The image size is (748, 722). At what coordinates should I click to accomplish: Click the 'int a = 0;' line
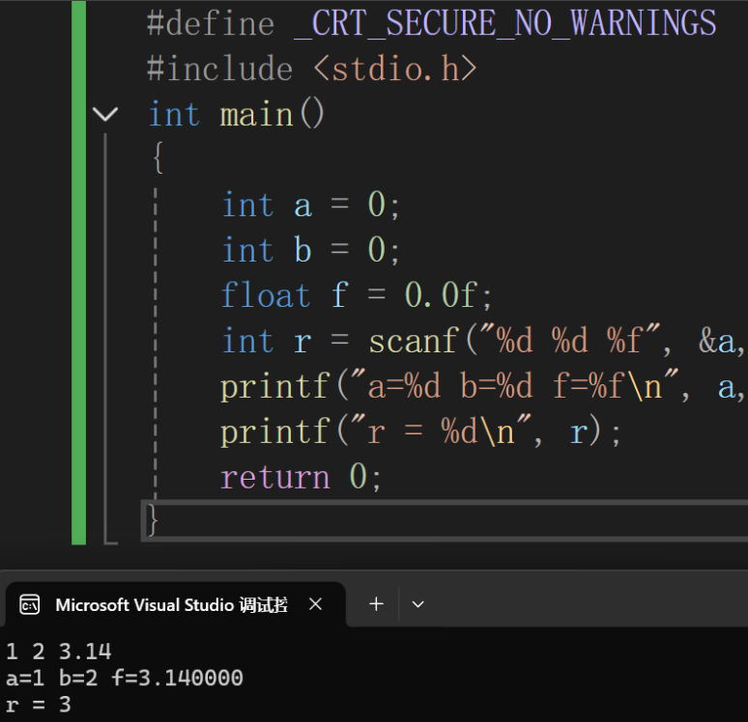310,205
